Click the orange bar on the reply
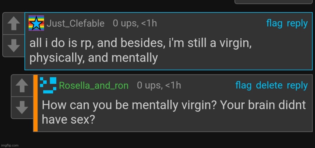 click(35, 103)
